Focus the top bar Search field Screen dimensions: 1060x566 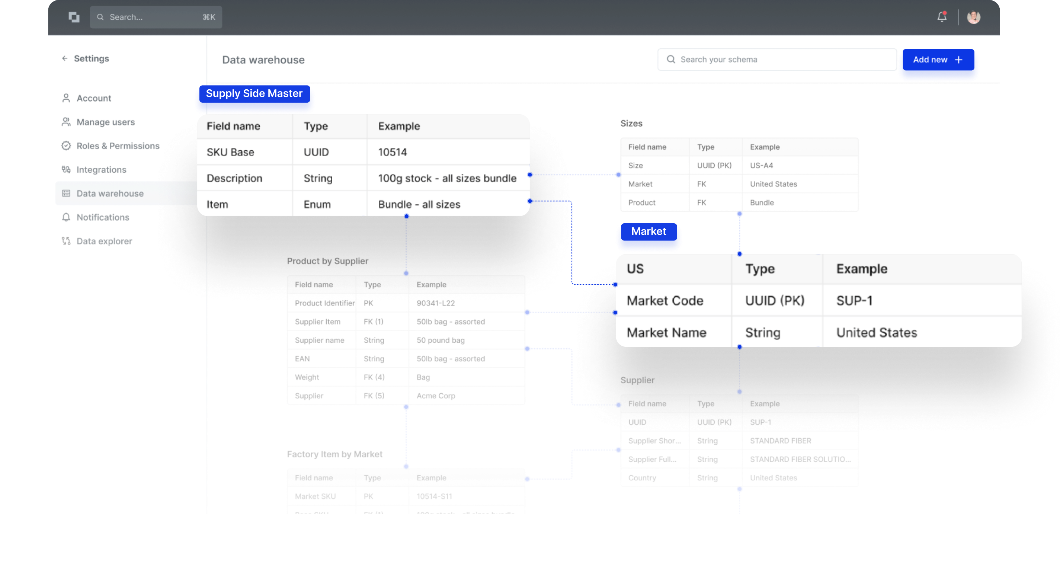[156, 17]
